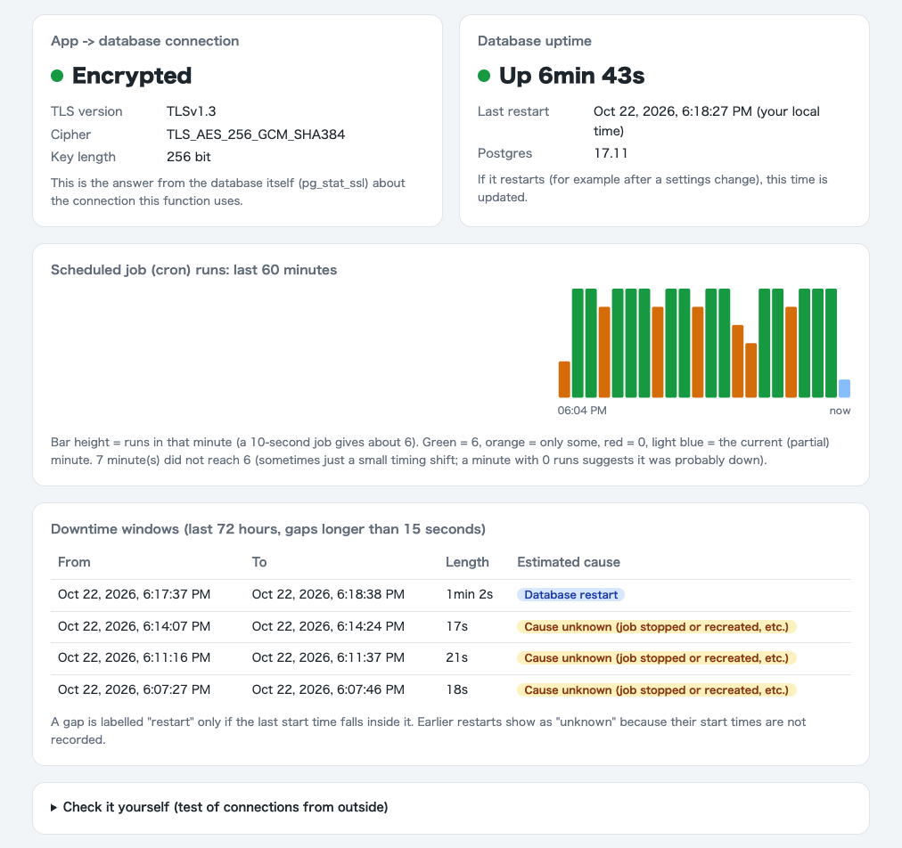Click the Length column header
This screenshot has width=902, height=848.
(x=467, y=562)
